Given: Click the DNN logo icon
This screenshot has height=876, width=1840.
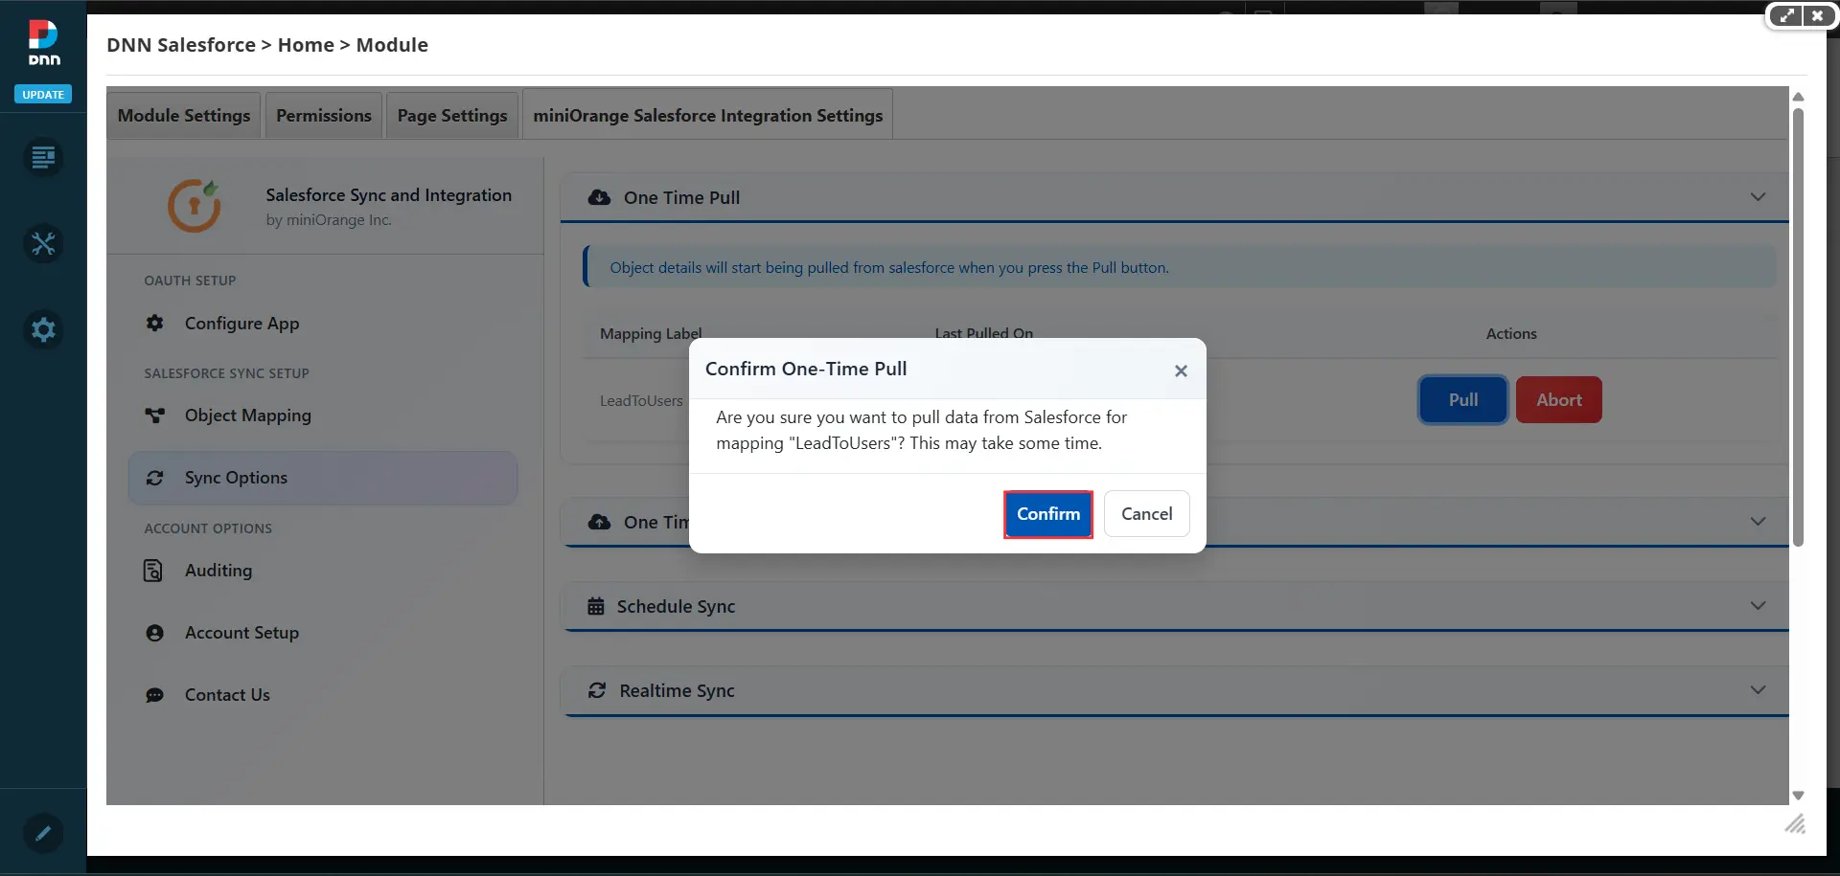Looking at the screenshot, I should (x=43, y=43).
